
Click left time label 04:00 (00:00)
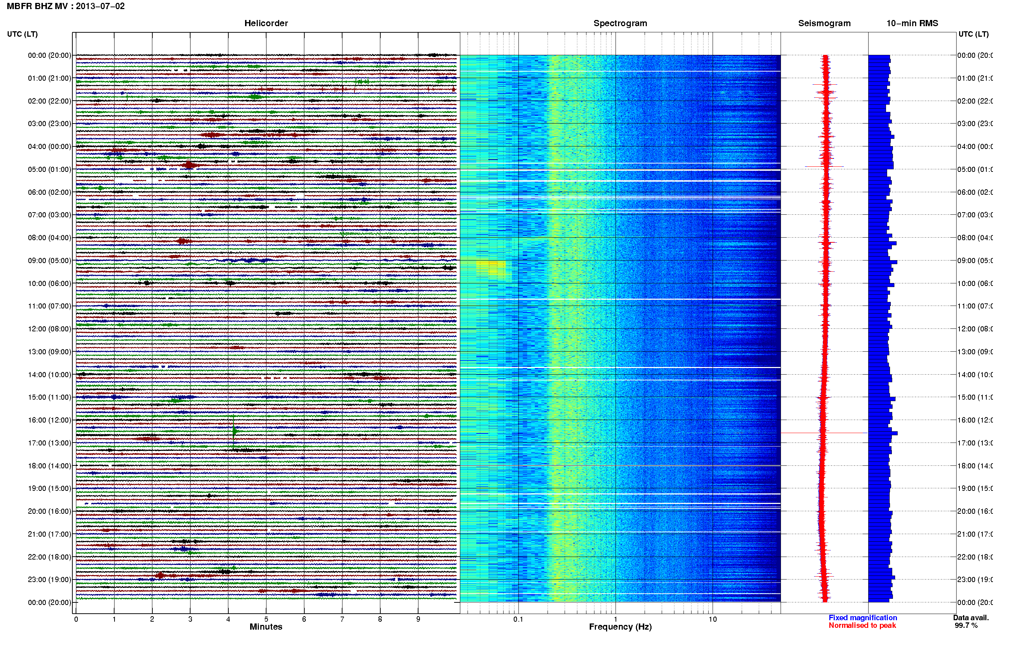click(49, 146)
